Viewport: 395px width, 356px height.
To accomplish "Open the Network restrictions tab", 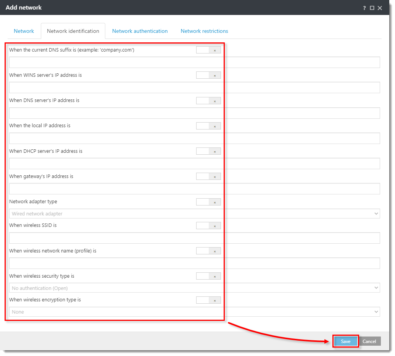I will (204, 31).
